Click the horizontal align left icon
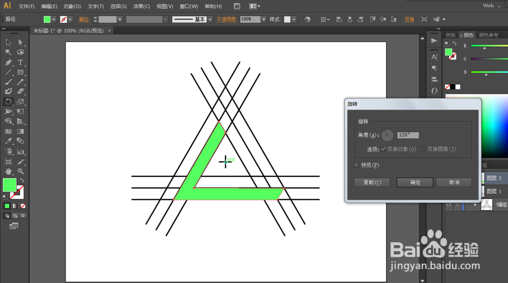508x283 pixels. [339, 19]
